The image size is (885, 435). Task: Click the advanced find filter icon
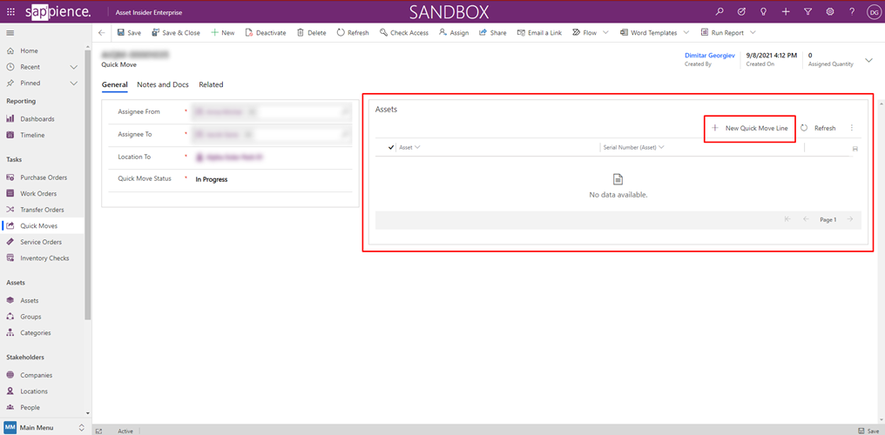[807, 12]
